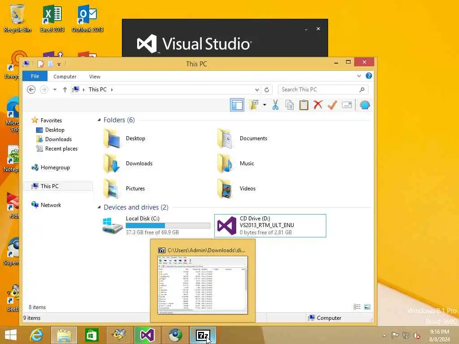Open the Videos folder
Image resolution: width=459 pixels, height=344 pixels.
tap(236, 189)
